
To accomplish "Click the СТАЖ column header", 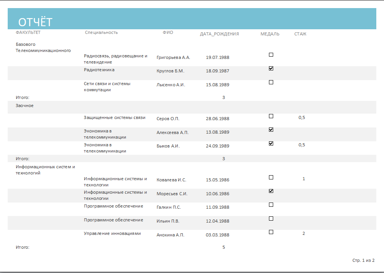I will 300,34.
